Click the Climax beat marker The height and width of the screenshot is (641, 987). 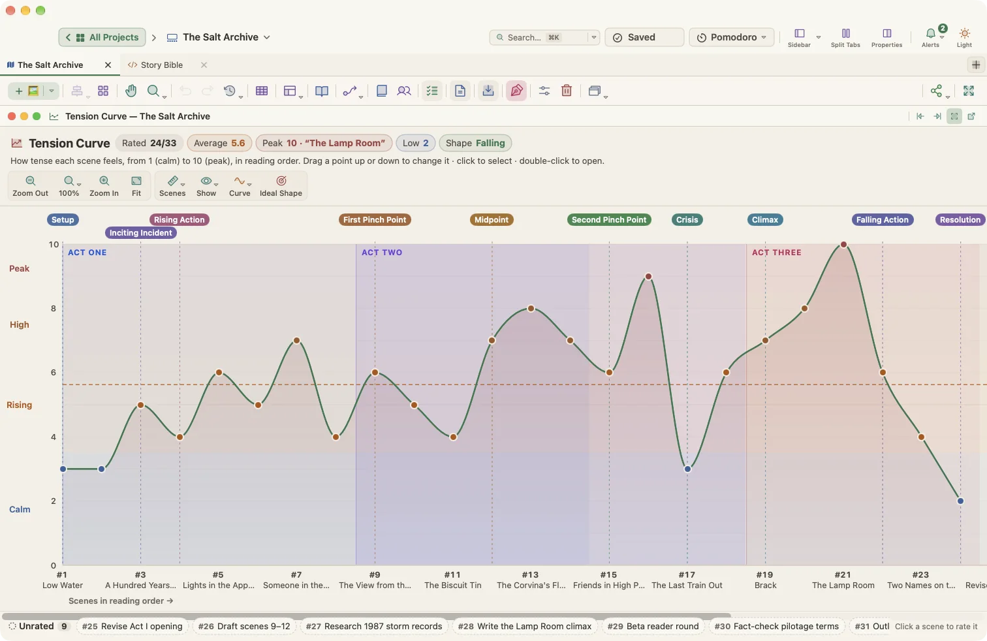[764, 220]
